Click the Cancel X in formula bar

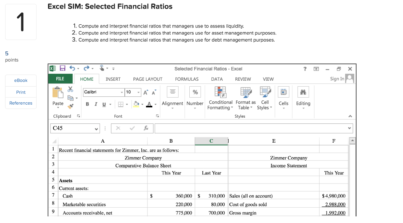tap(118, 128)
